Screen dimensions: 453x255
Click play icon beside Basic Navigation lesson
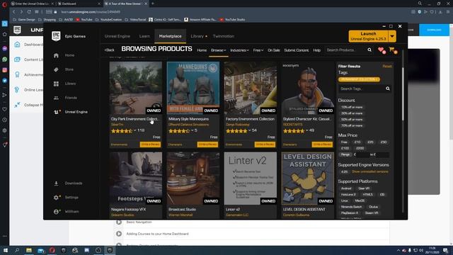click(x=119, y=222)
